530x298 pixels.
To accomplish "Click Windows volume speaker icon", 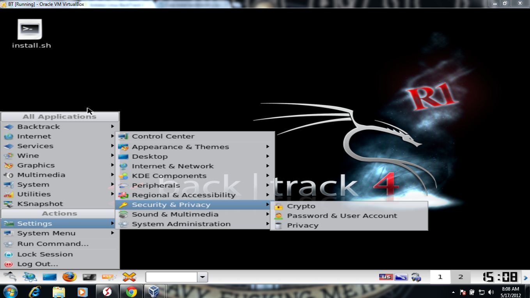I will click(491, 292).
